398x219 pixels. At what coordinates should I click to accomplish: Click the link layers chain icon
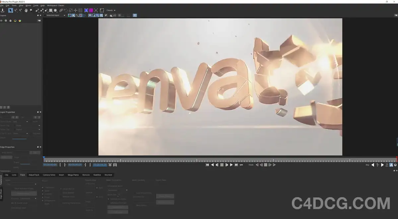61,10
